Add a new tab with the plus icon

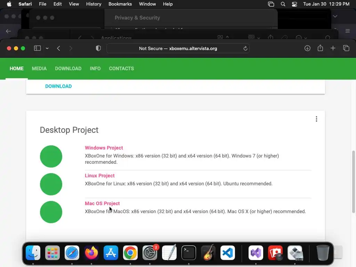333,48
